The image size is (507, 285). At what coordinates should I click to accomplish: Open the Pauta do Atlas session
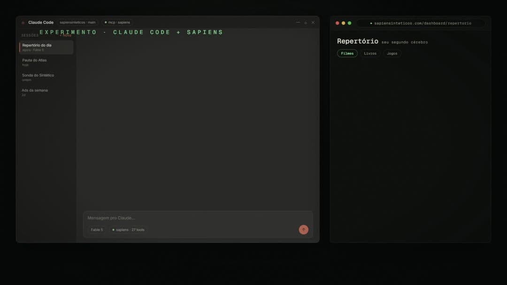(46, 62)
